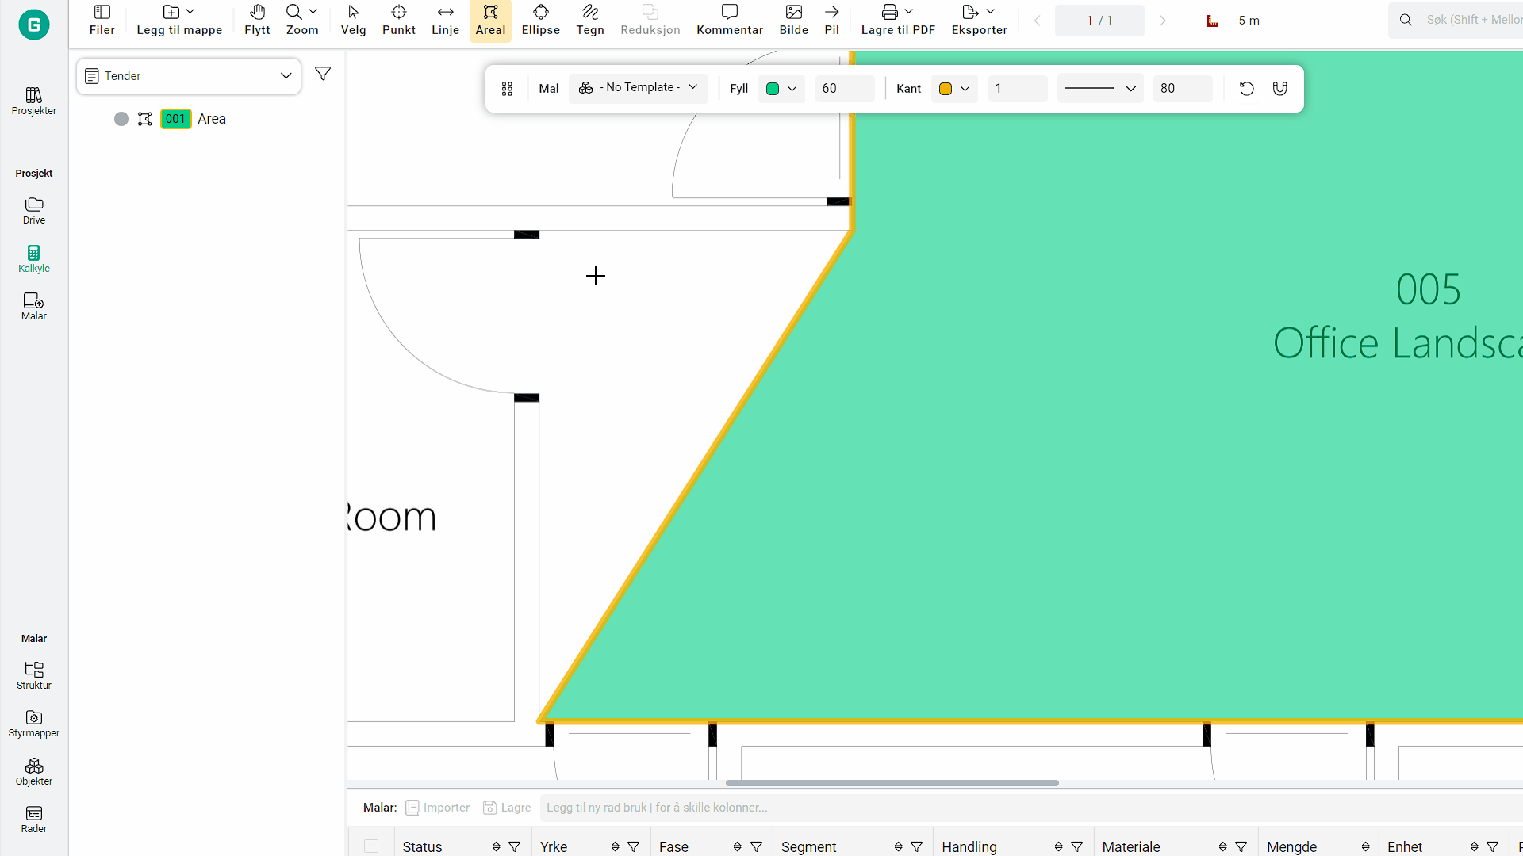Select the Ellipse tool
The image size is (1523, 856).
coord(540,21)
